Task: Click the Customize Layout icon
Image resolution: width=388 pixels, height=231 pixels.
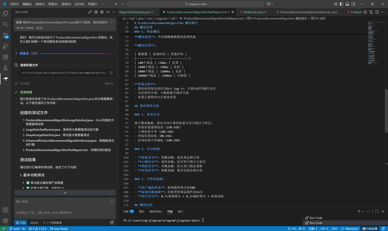Action: 336,4
